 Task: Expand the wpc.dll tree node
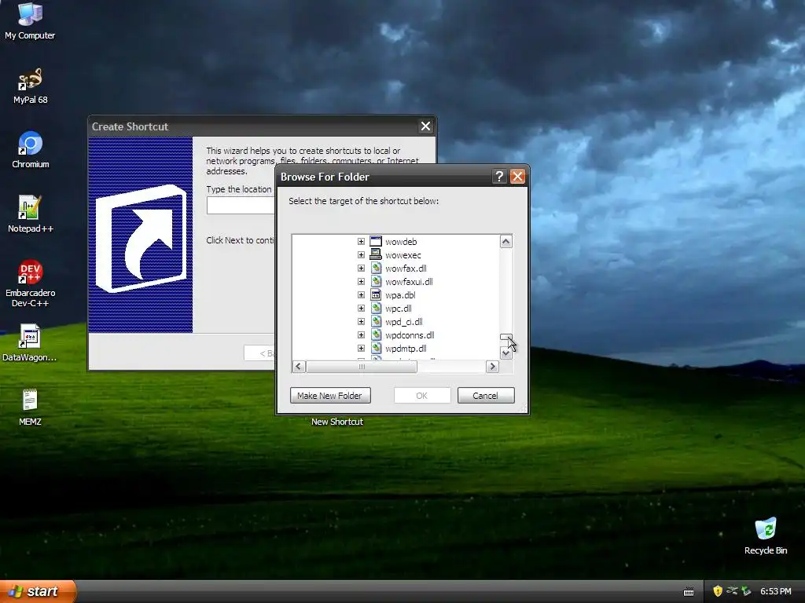(x=361, y=308)
